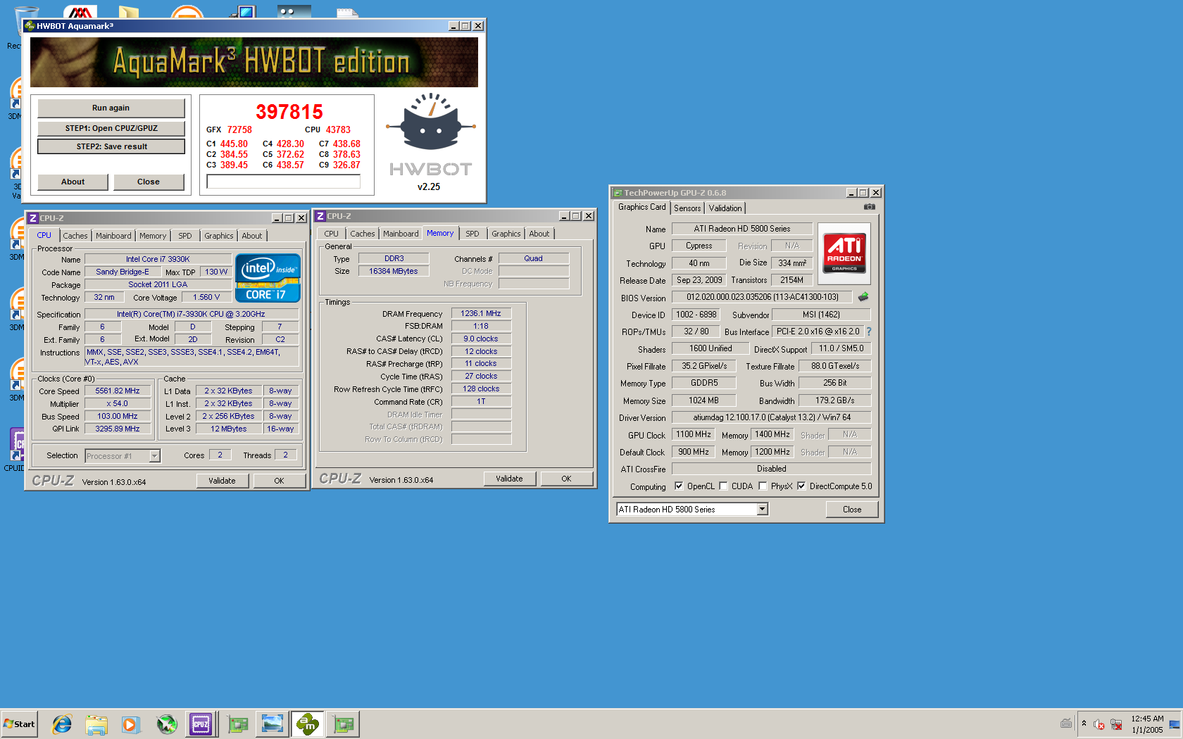Screen dimensions: 1183x739
Task: Click the GPU-Z title bar icon
Action: (618, 193)
